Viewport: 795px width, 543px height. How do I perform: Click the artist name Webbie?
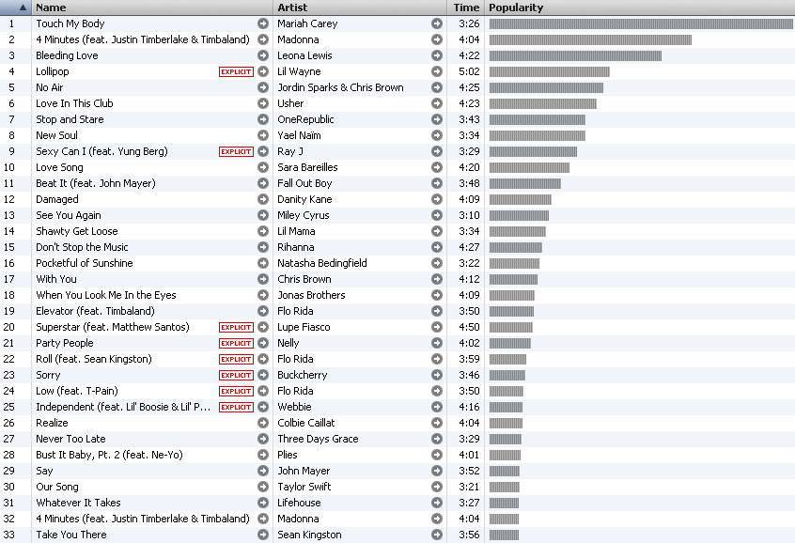tap(294, 407)
